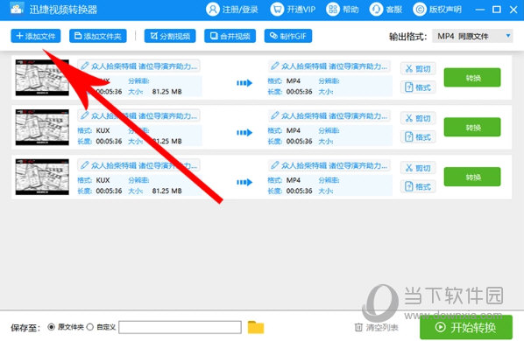Edit the second video's output file name
Viewport: 524px width, 341px height.
(329, 115)
